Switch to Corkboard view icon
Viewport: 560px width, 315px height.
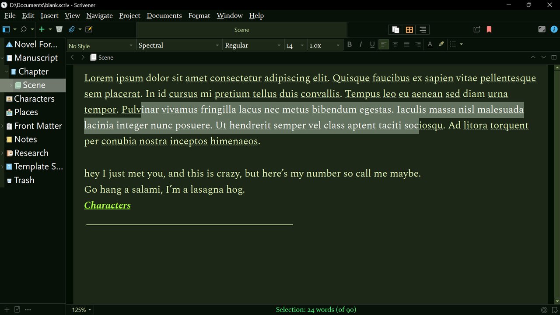click(409, 29)
